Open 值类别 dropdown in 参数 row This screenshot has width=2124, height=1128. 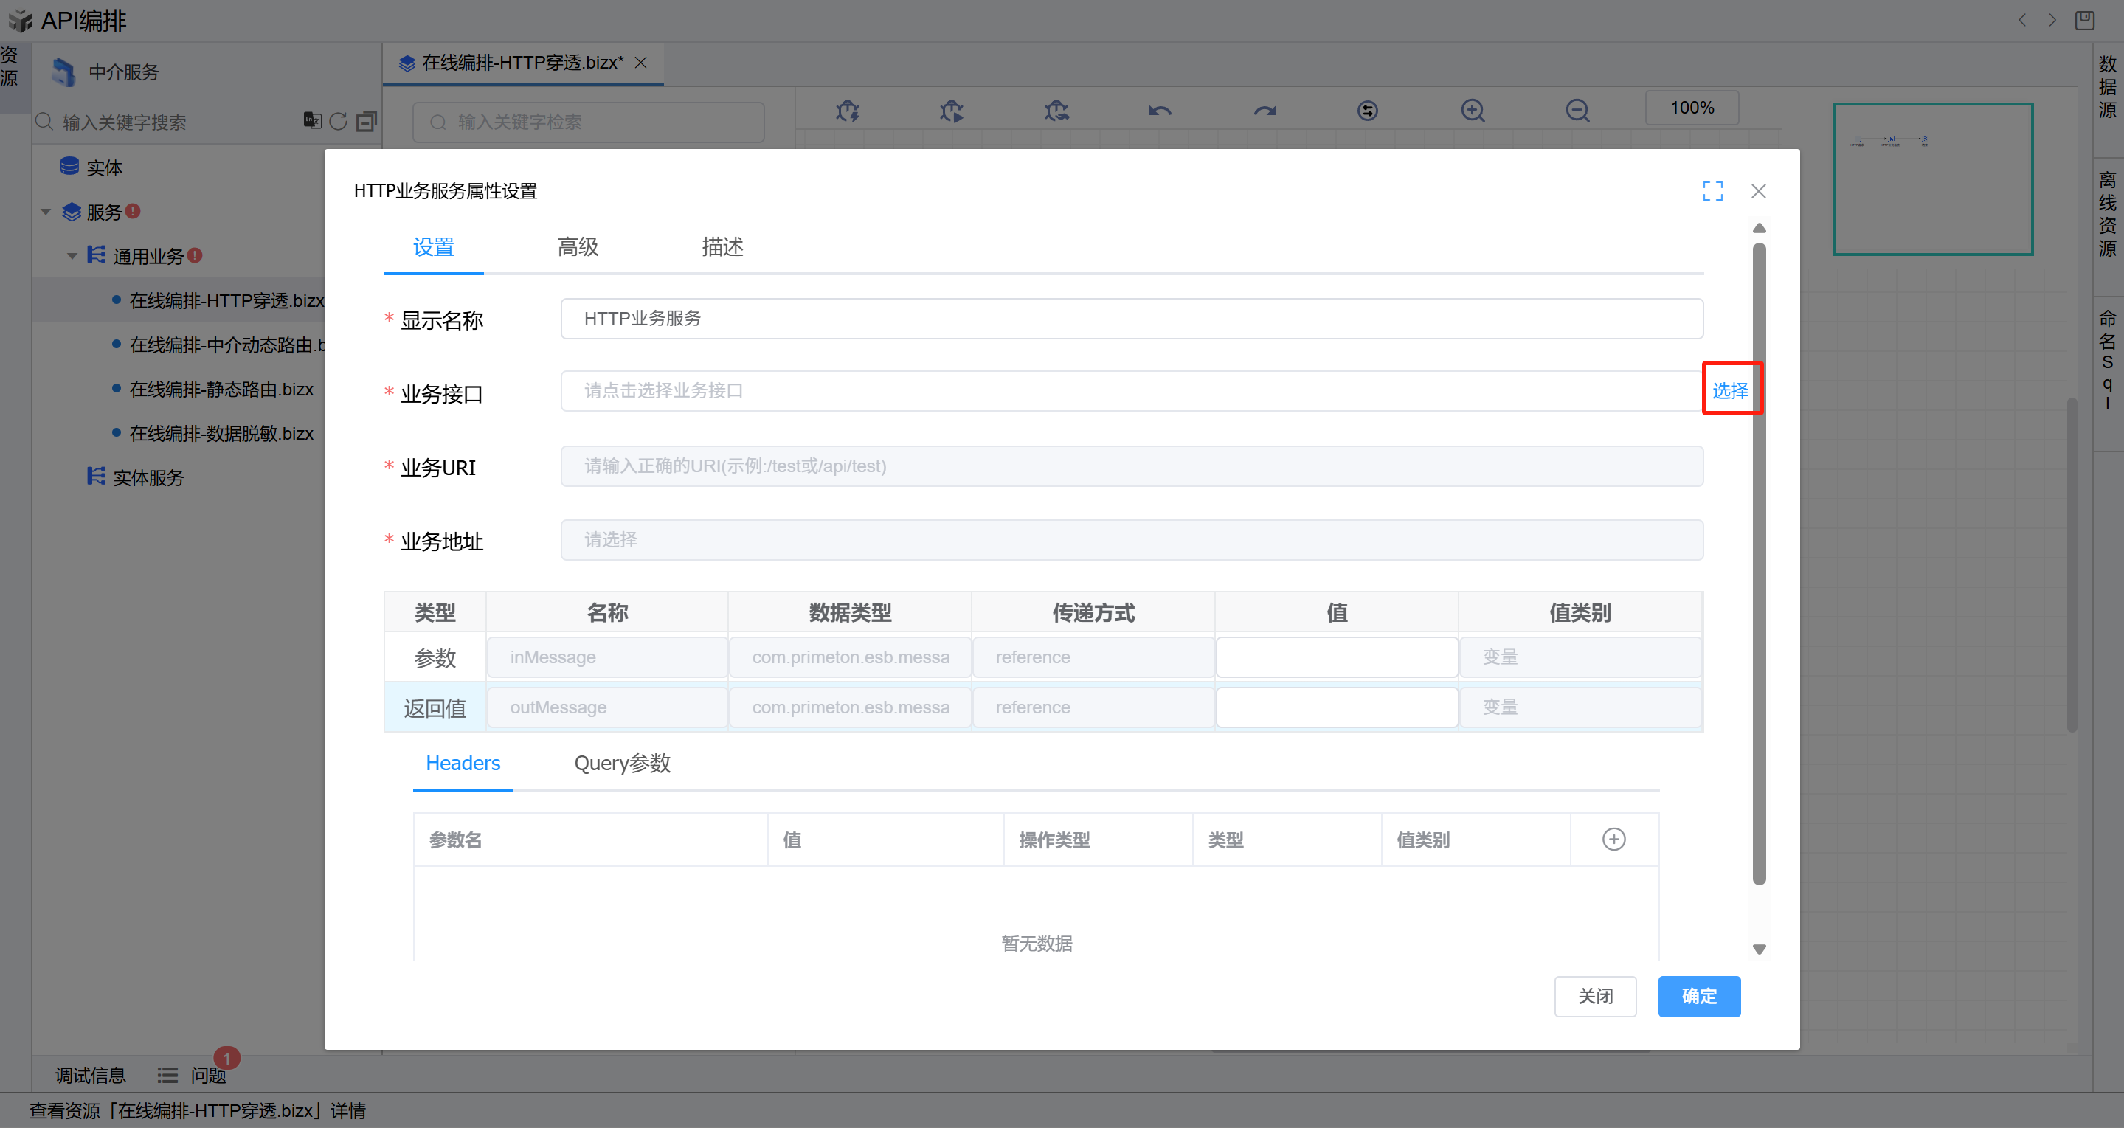tap(1579, 657)
